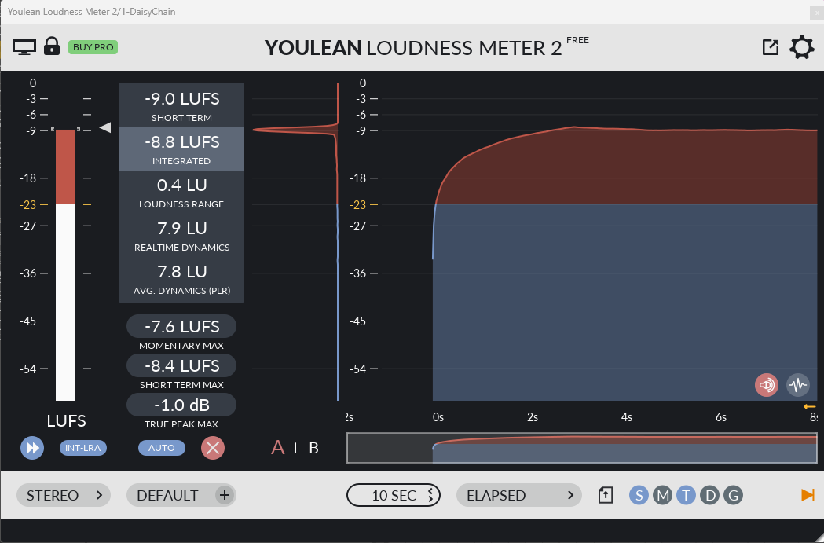The width and height of the screenshot is (824, 543).
Task: Toggle the S short-term graph button
Action: click(639, 495)
